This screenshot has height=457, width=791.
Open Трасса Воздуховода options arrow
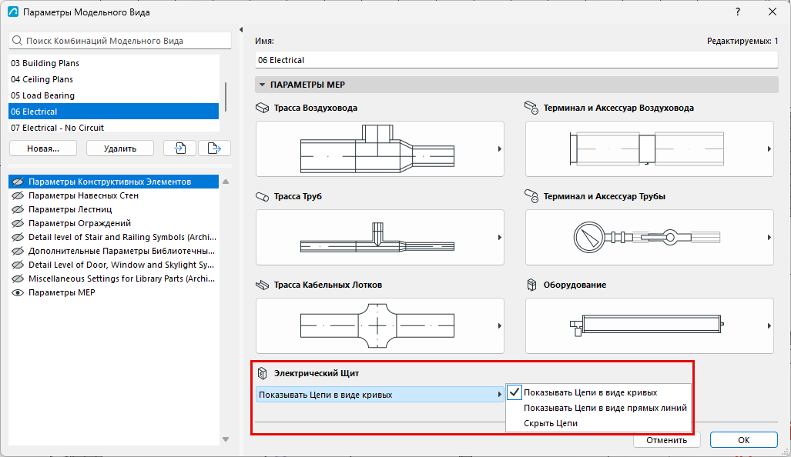pyautogui.click(x=499, y=149)
